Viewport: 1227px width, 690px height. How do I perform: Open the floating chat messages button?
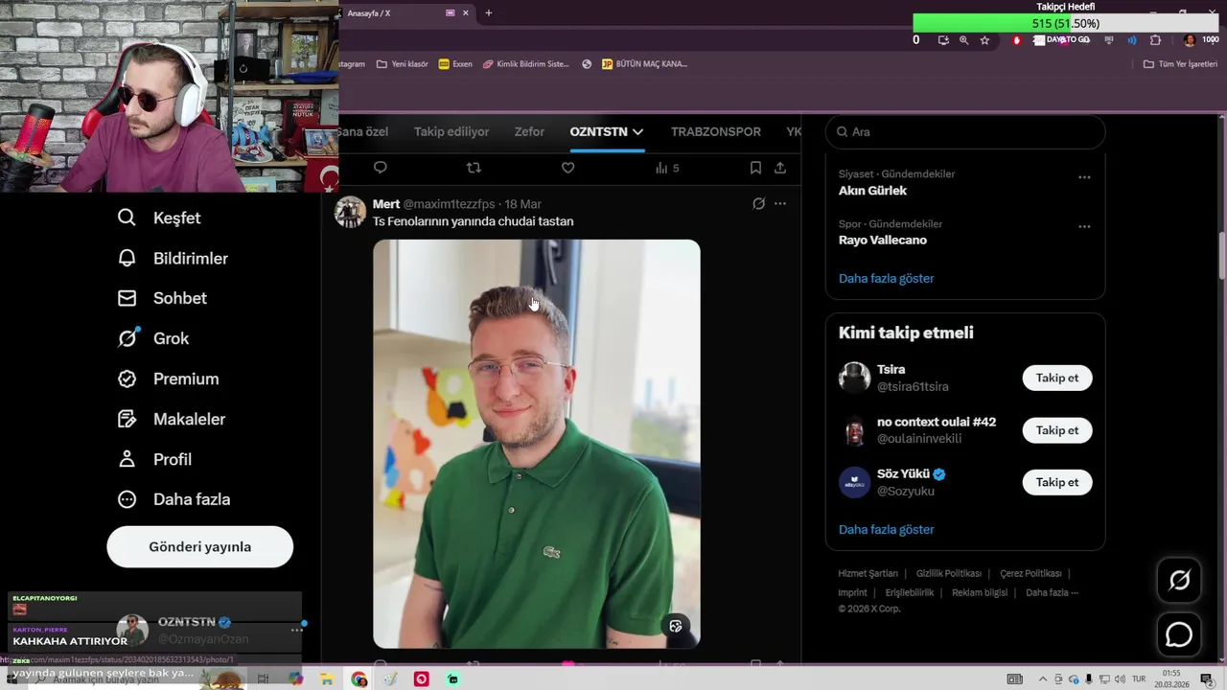[x=1179, y=635]
